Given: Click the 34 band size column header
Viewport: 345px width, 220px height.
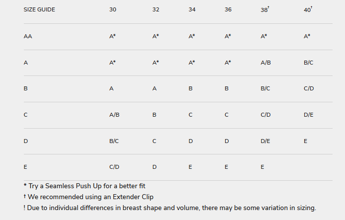Looking at the screenshot, I should (192, 10).
